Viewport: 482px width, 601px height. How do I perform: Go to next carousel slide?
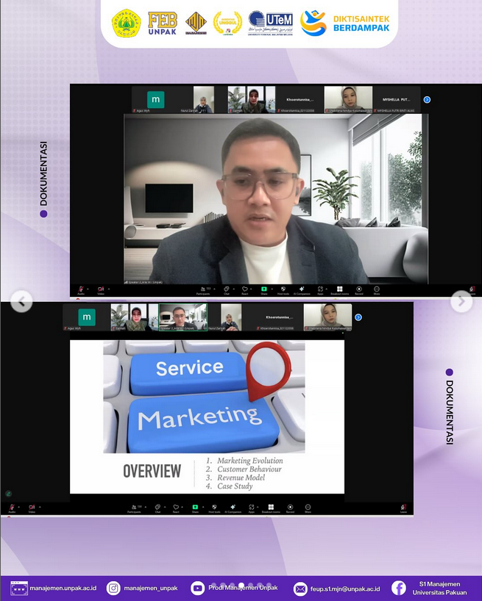(x=461, y=301)
